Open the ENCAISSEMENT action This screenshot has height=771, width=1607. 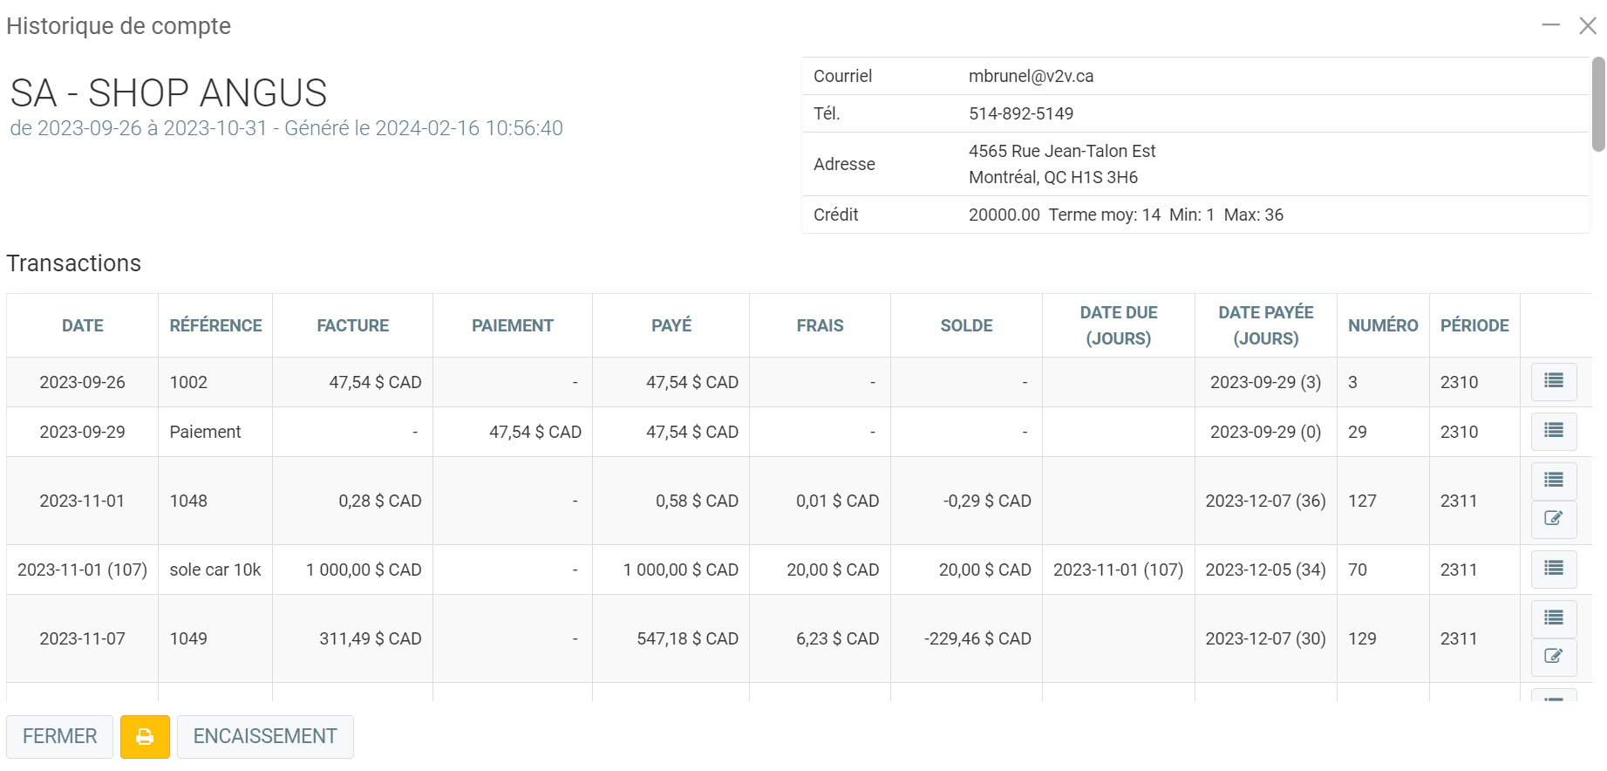(x=265, y=737)
